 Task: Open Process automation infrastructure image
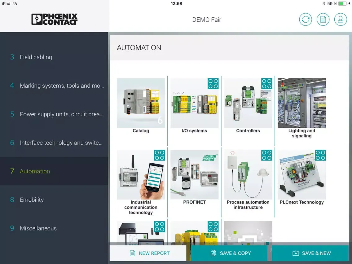[x=248, y=175]
